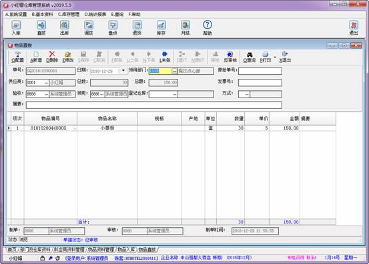Open the 库存 stock module
This screenshot has width=369, height=264.
pyautogui.click(x=161, y=28)
